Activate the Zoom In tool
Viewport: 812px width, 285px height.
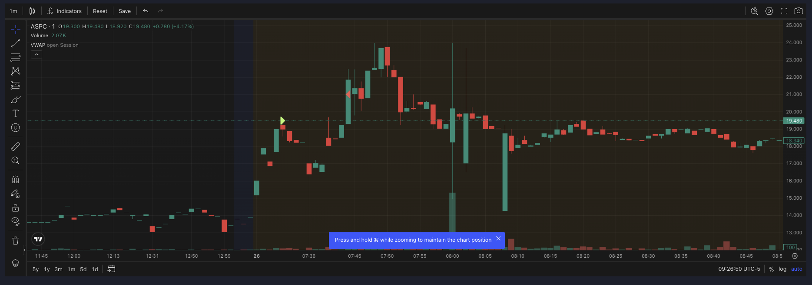point(15,160)
